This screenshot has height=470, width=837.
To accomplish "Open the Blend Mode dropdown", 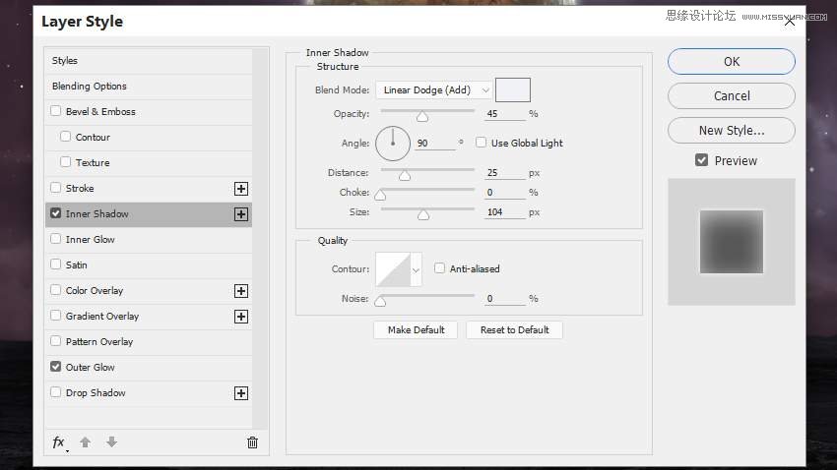I will (x=433, y=90).
